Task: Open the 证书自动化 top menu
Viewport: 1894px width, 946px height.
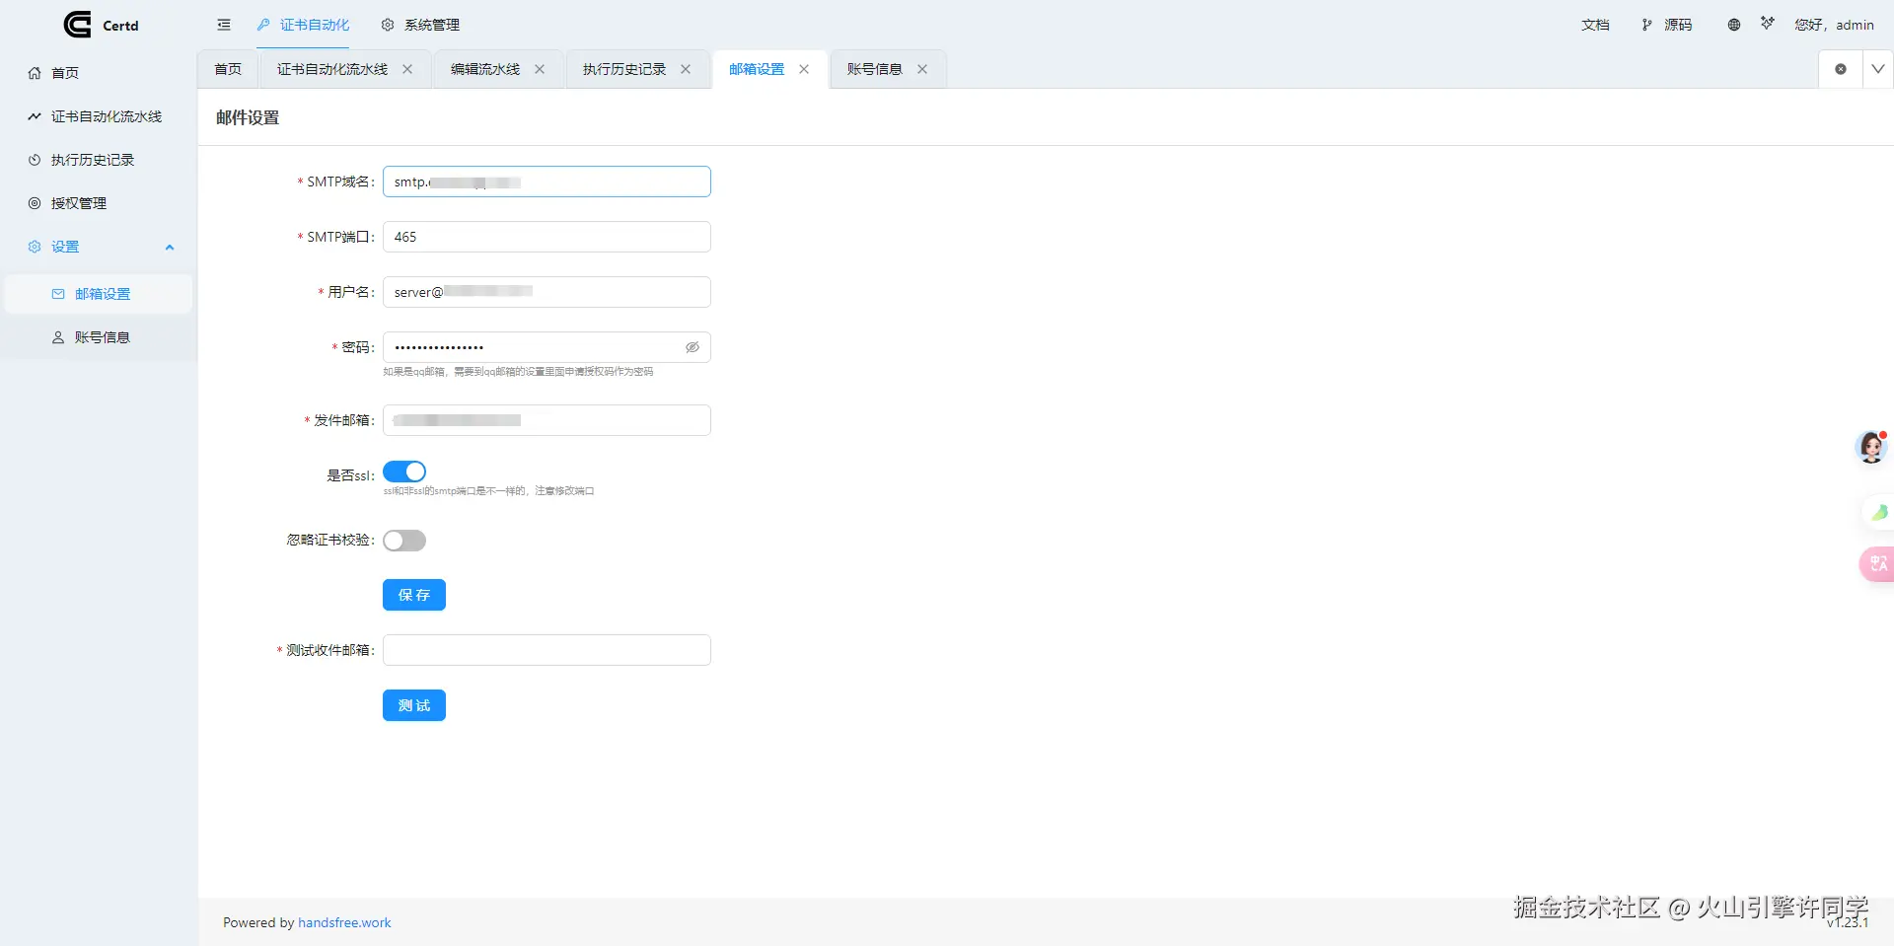Action: point(303,25)
